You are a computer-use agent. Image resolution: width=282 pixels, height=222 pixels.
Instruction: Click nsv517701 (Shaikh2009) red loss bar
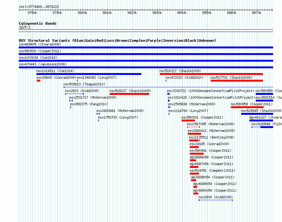(x=237, y=81)
